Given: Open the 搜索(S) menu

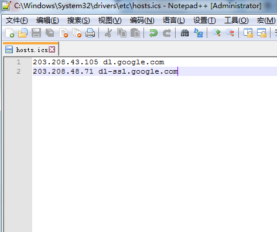Looking at the screenshot, I should pos(78,20).
